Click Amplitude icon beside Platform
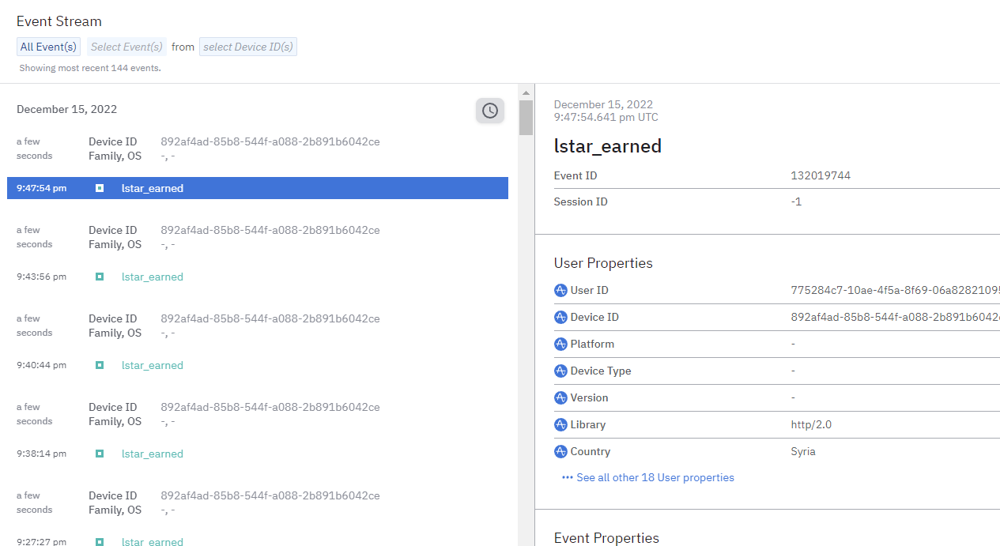The image size is (1000, 546). click(x=561, y=345)
